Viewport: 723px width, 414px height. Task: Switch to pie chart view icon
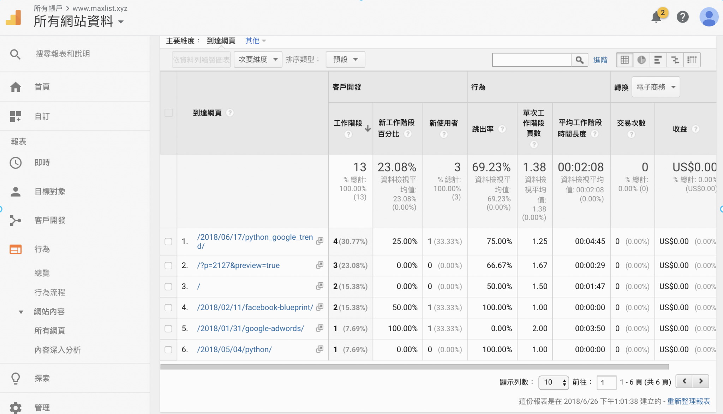[x=641, y=60]
